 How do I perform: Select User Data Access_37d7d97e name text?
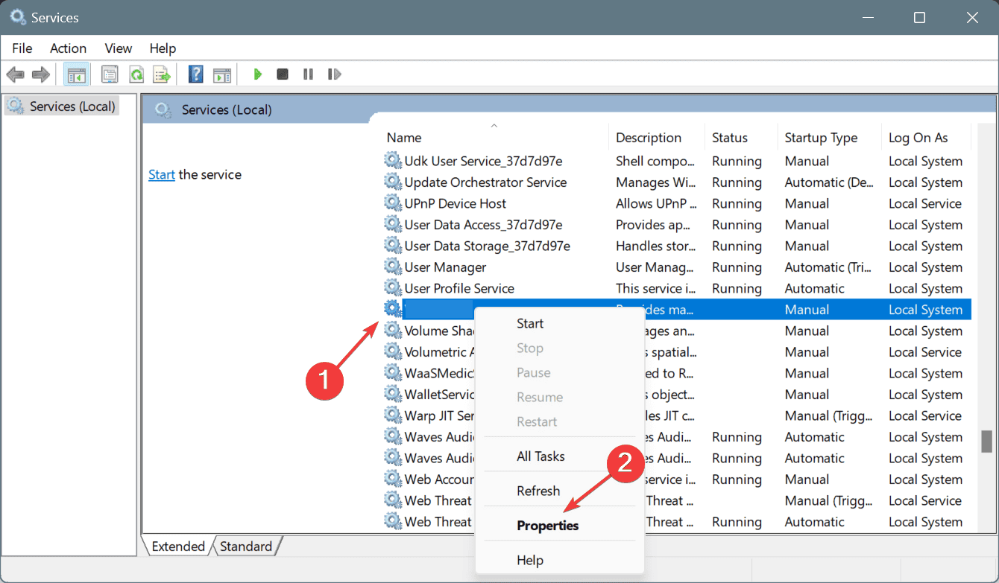point(483,225)
